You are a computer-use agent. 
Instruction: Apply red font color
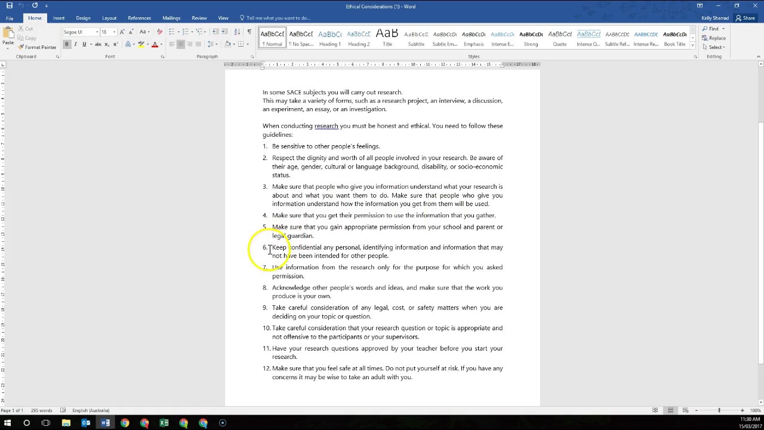coord(155,44)
